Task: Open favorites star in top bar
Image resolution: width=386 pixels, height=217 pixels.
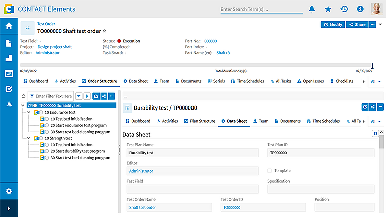Action: coord(328,9)
